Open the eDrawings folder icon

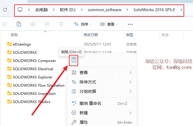(9, 44)
